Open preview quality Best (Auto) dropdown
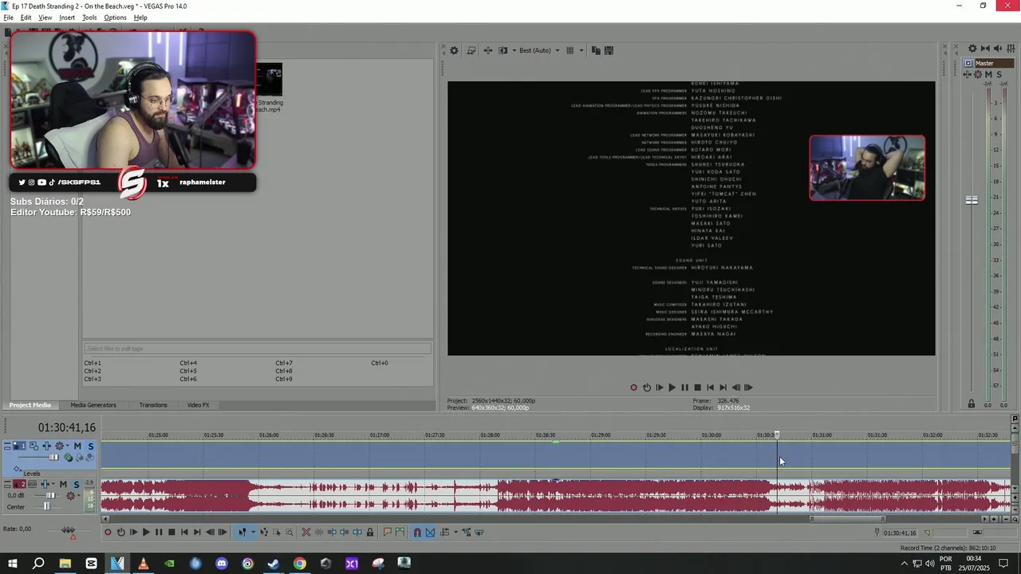1021x574 pixels. (538, 50)
